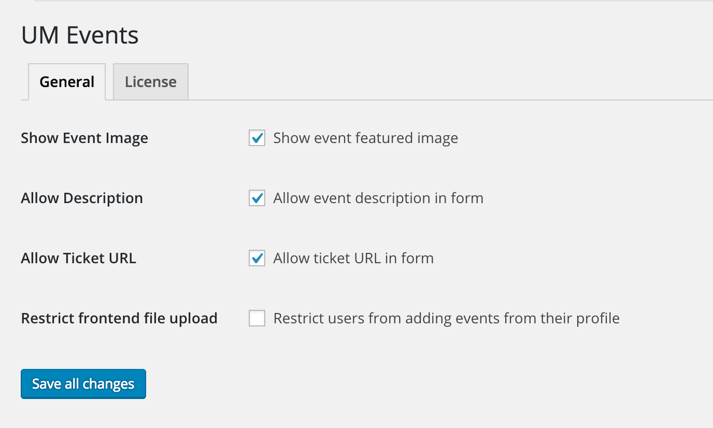Click the Allow Ticket URL row heading
The image size is (713, 428).
click(x=79, y=259)
